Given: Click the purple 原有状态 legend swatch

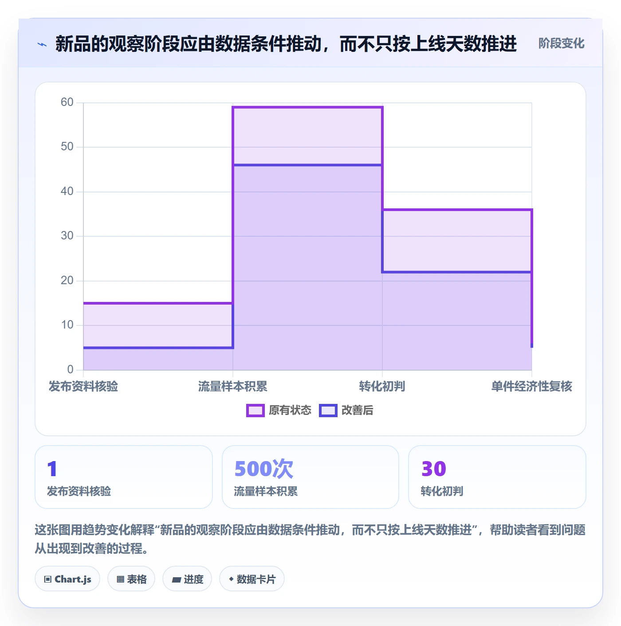Looking at the screenshot, I should (x=255, y=411).
